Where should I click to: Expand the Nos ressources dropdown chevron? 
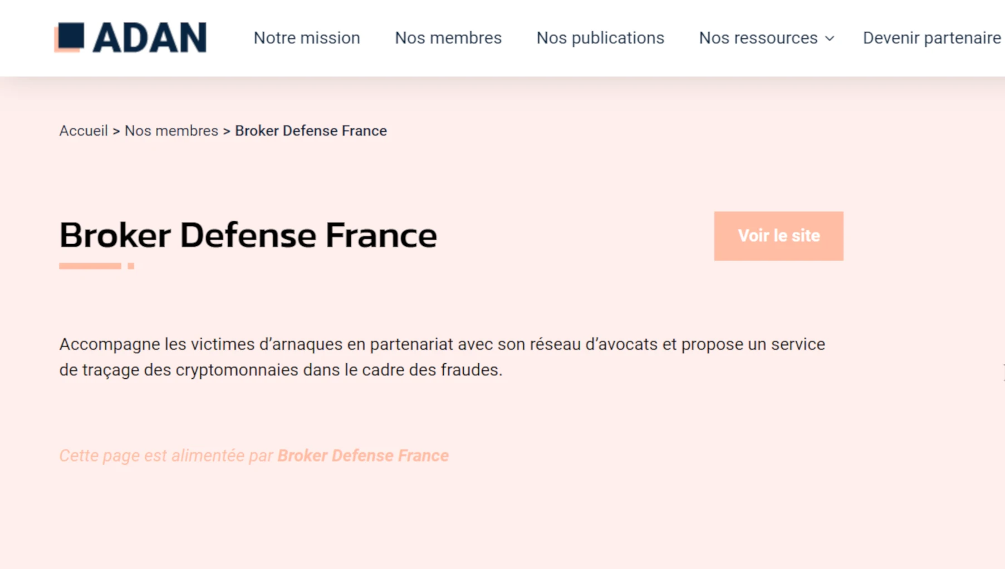pyautogui.click(x=830, y=38)
